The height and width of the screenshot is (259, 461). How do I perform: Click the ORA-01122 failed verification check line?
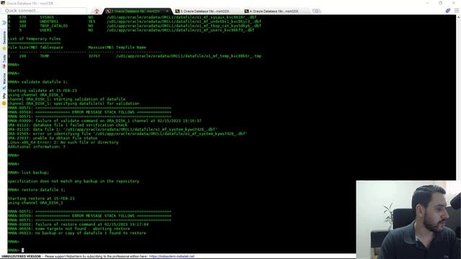pyautogui.click(x=67, y=125)
